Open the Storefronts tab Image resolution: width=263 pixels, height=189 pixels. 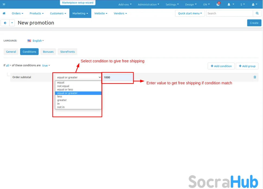[x=67, y=52]
